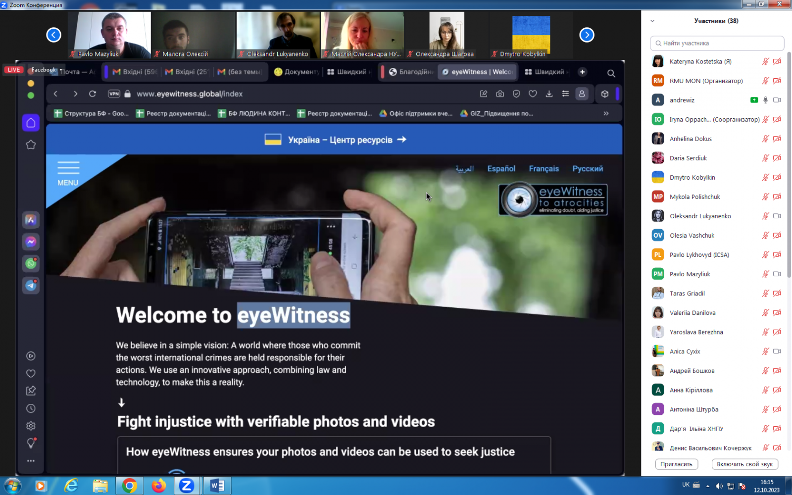Viewport: 792px width, 495px height.
Task: Open history clock icon in sidebar
Action: [x=31, y=408]
